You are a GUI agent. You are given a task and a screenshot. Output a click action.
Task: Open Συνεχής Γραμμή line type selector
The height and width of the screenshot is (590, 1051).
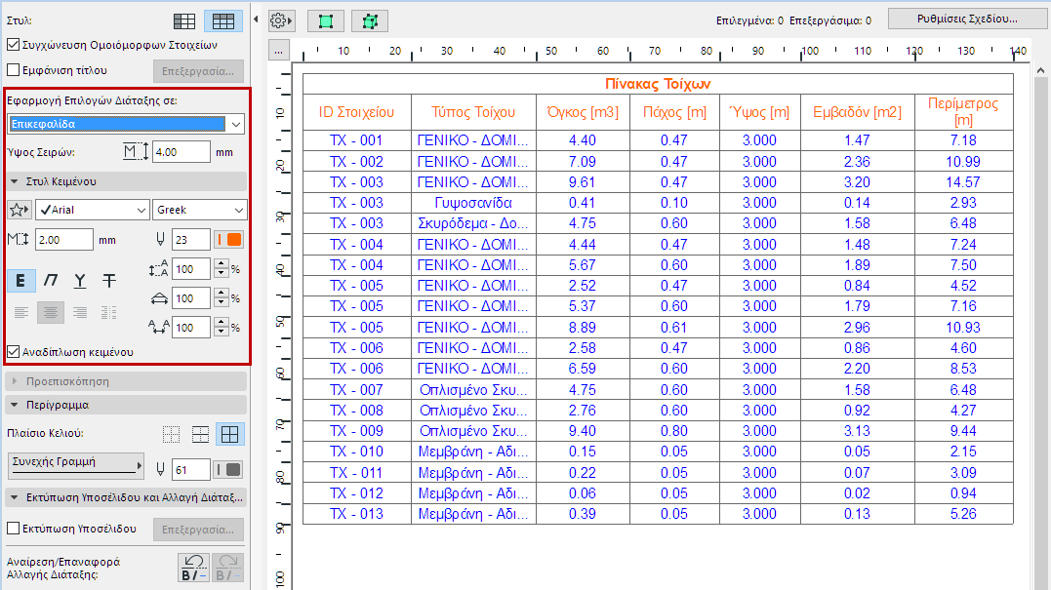75,463
